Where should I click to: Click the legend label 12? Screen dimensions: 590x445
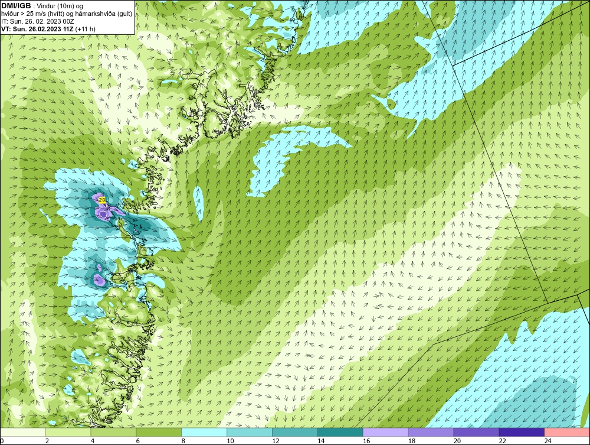pos(276,441)
